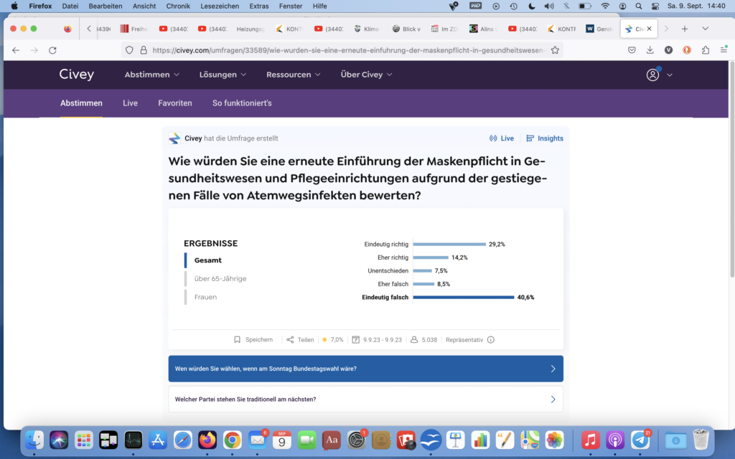Click the Eindeutig falsch result bar
Viewport: 735px width, 459px height.
(x=463, y=297)
